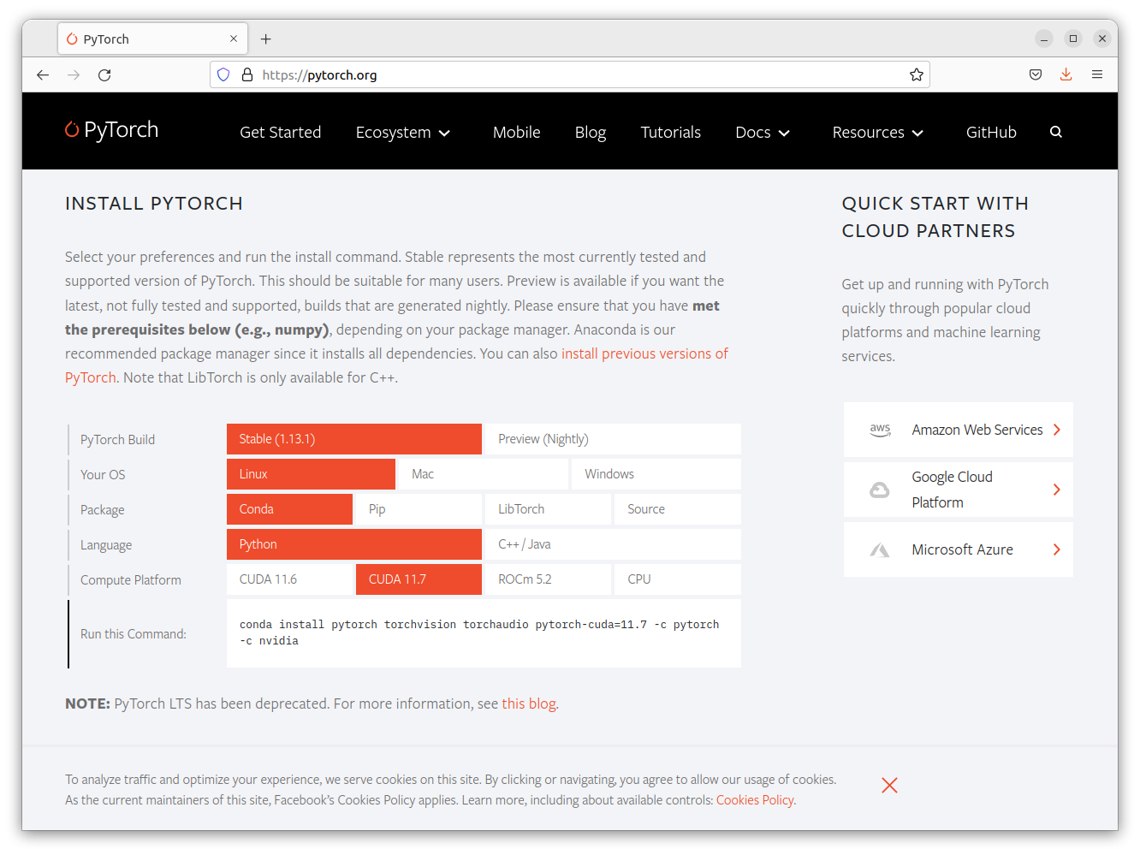
Task: Click the conda install command text
Action: pos(479,632)
